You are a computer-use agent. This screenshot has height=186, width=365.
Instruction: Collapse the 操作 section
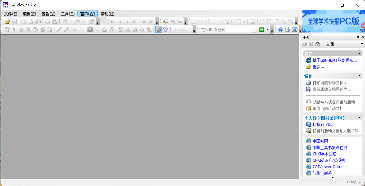pyautogui.click(x=359, y=76)
